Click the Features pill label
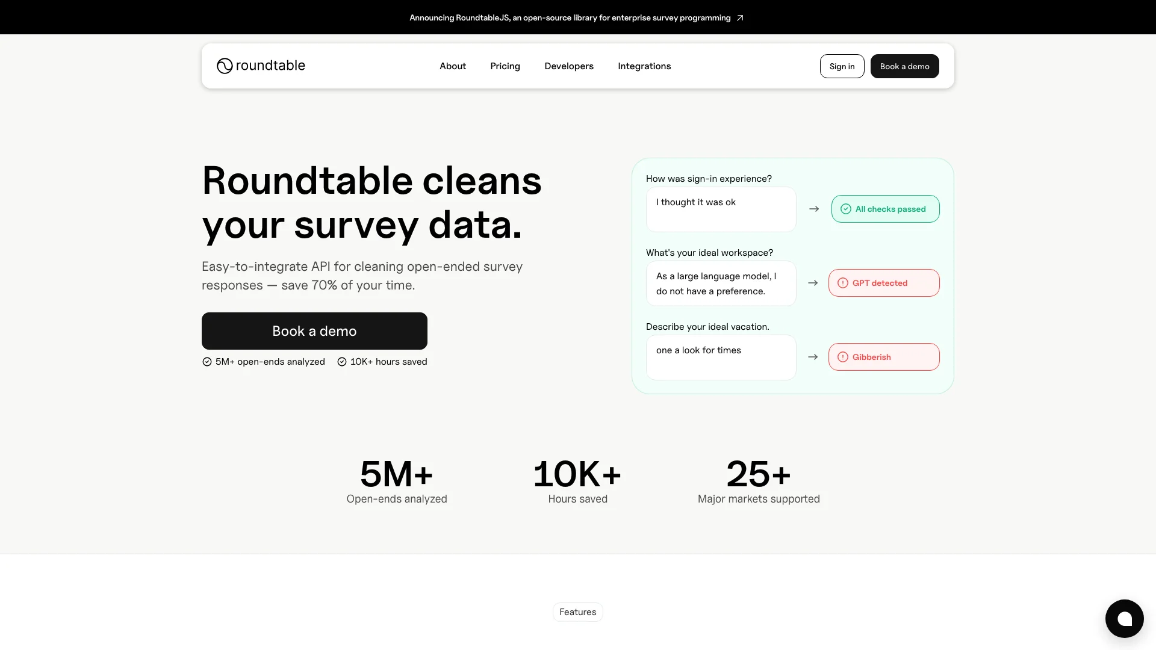This screenshot has width=1156, height=650. click(x=577, y=612)
